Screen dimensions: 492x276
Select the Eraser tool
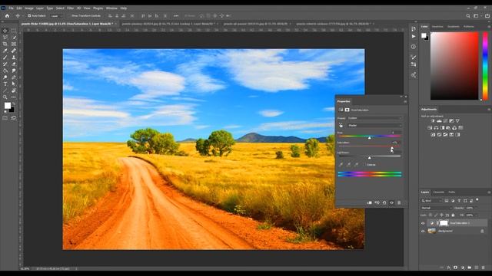(x=14, y=64)
